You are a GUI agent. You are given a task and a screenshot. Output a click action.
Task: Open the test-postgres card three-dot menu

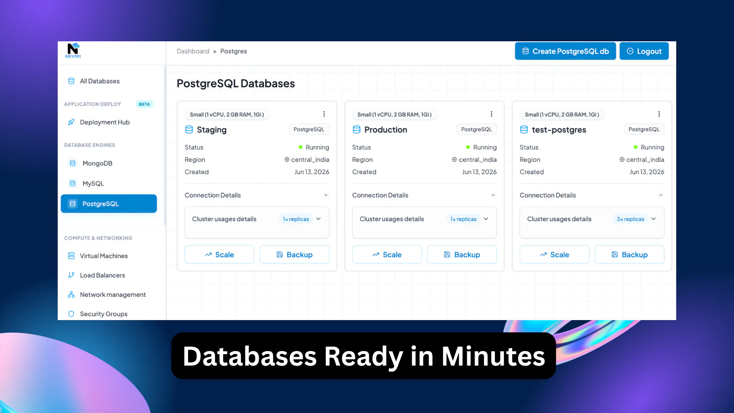click(659, 114)
